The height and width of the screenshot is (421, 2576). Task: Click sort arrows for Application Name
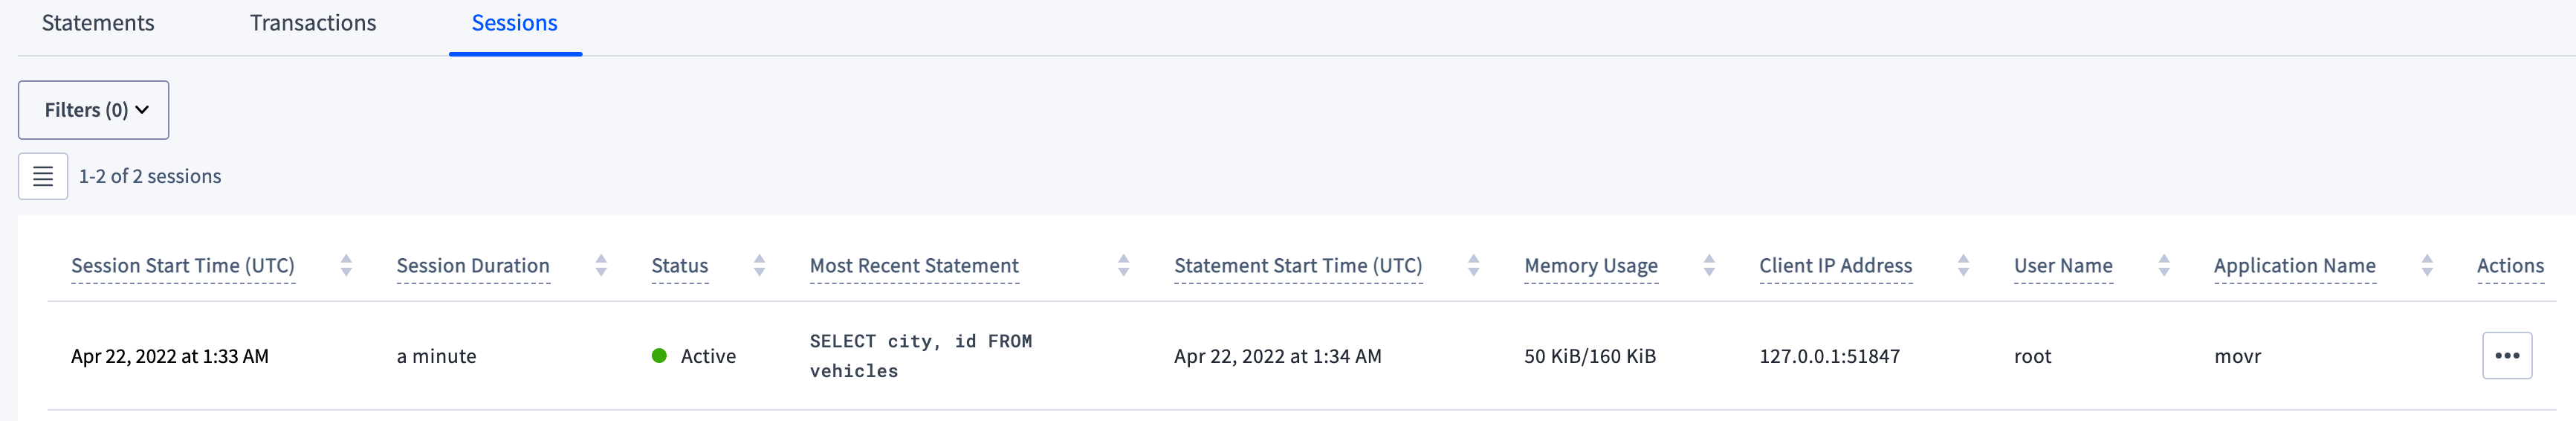pyautogui.click(x=2427, y=265)
